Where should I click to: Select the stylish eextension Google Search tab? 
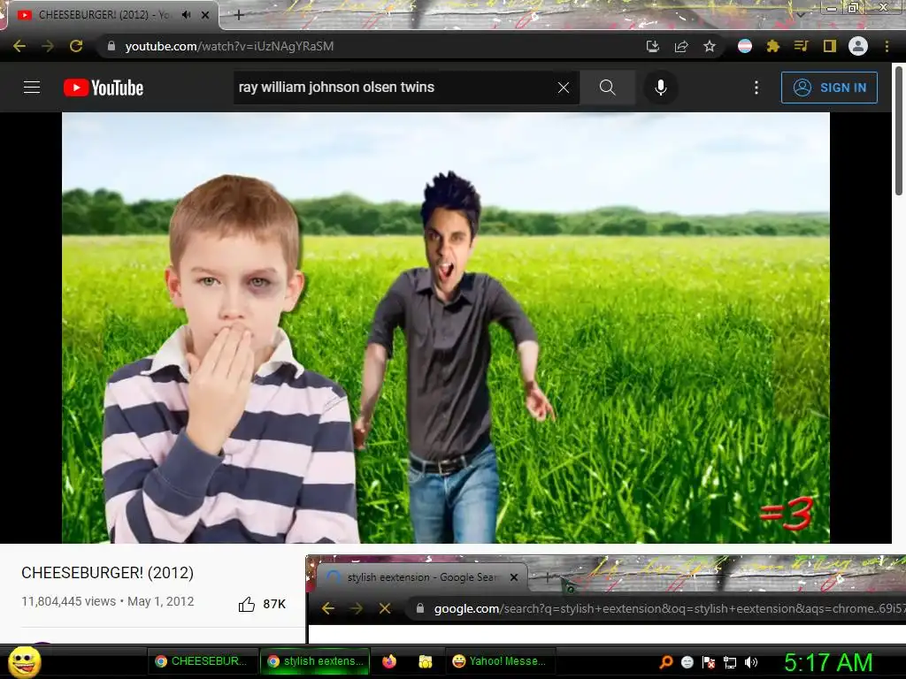point(422,576)
